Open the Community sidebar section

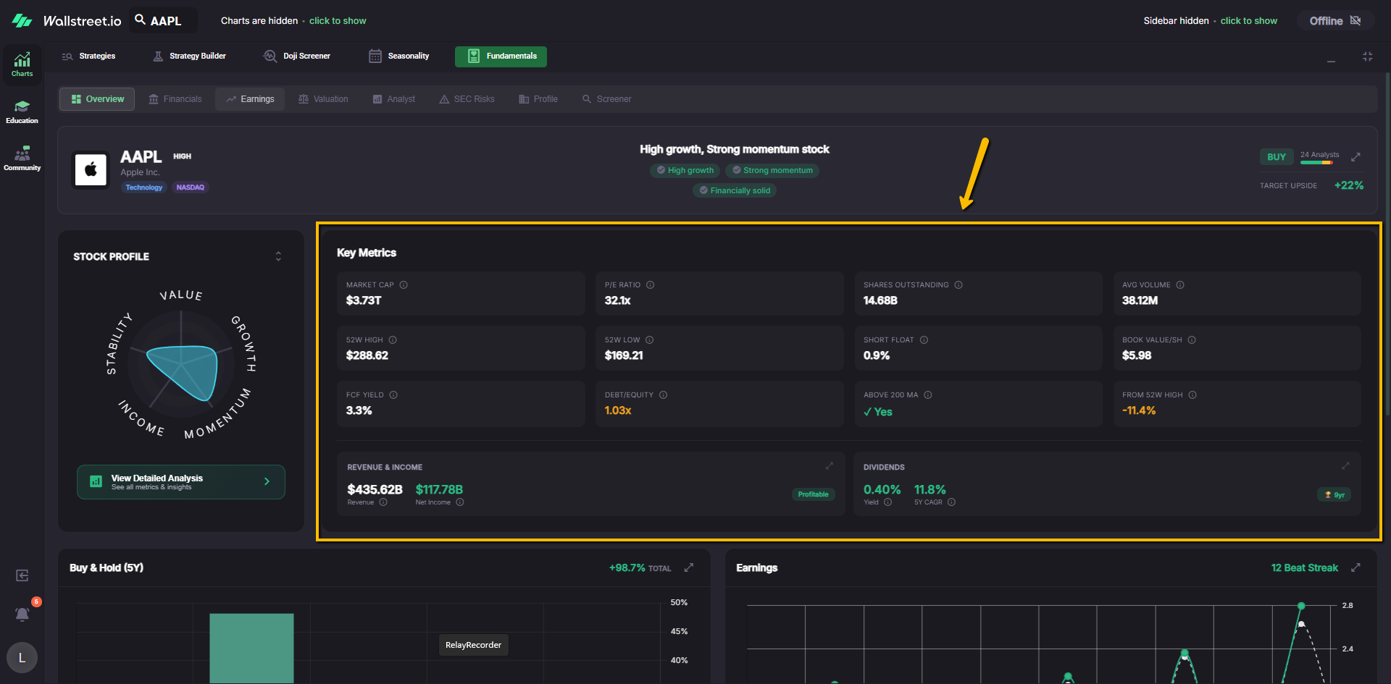22,158
